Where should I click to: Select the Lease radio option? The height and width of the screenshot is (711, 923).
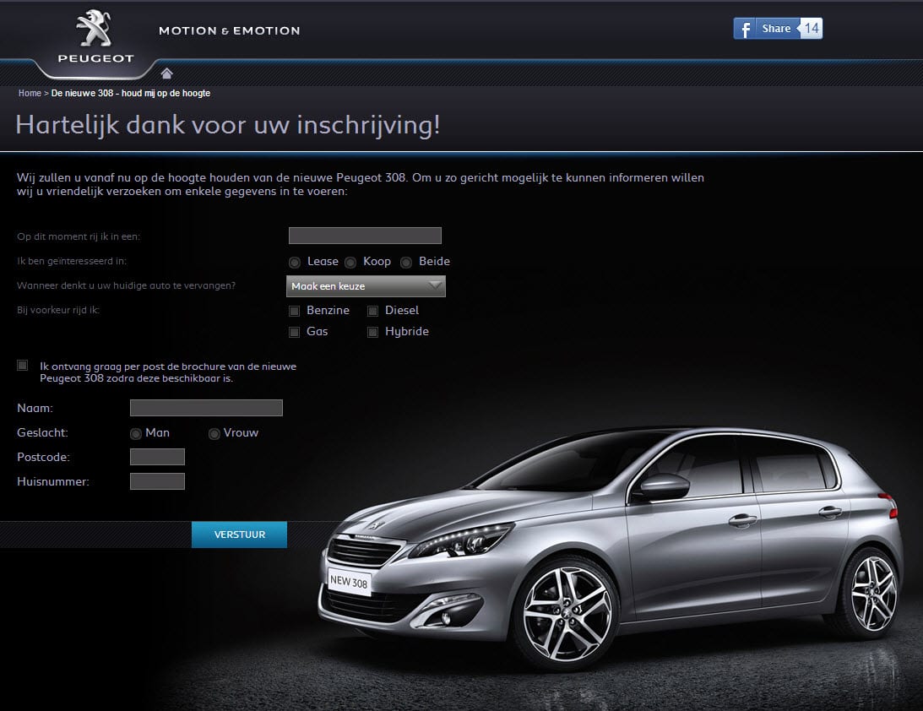[295, 263]
